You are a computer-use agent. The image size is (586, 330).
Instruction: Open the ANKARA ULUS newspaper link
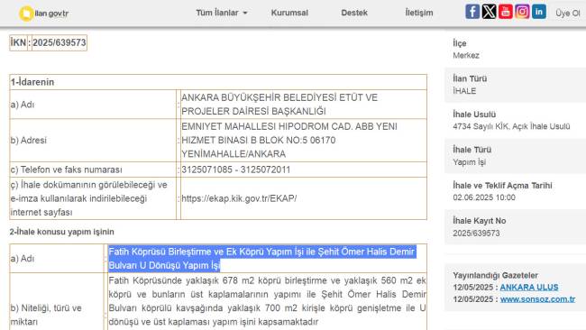pyautogui.click(x=529, y=288)
